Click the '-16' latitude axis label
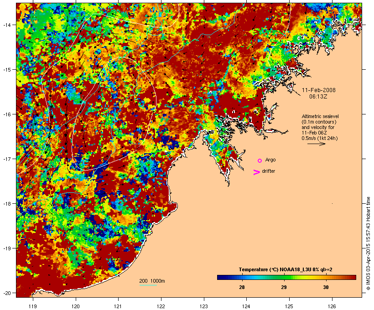This screenshot has width=374, height=310. pyautogui.click(x=6, y=114)
